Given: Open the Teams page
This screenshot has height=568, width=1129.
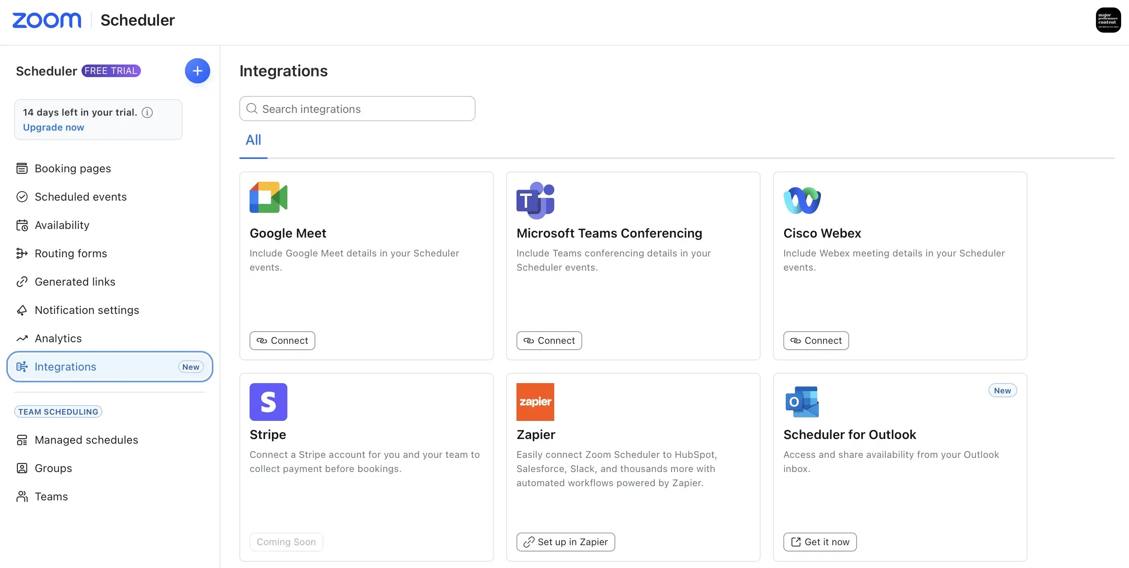Looking at the screenshot, I should coord(109,497).
